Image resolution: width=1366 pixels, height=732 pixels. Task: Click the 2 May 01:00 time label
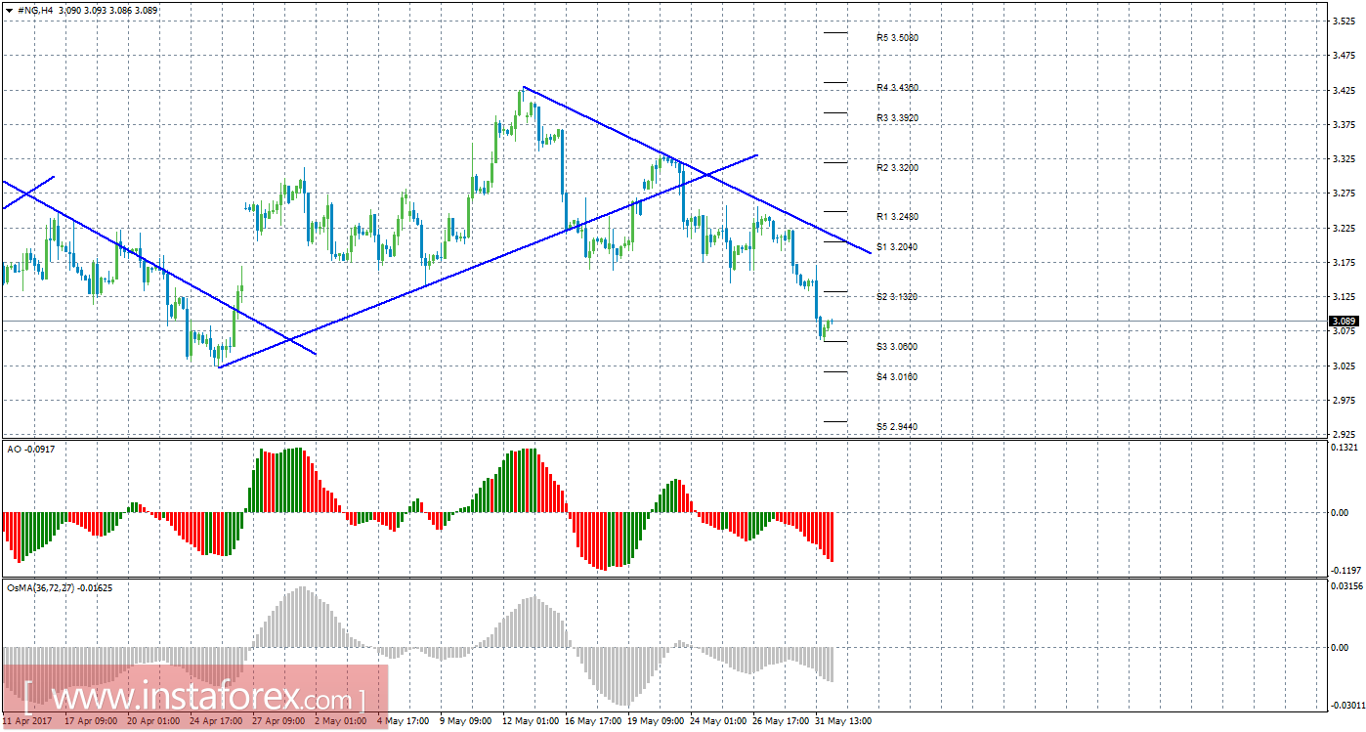(342, 722)
